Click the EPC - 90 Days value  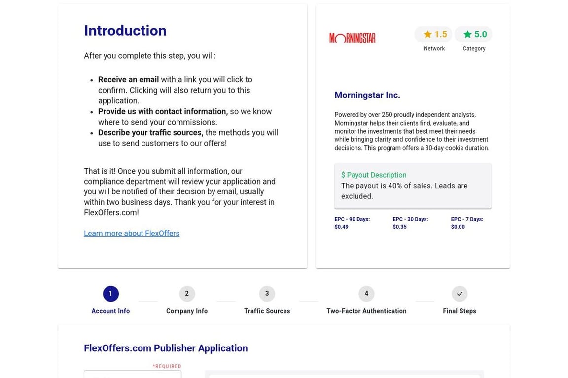[342, 227]
